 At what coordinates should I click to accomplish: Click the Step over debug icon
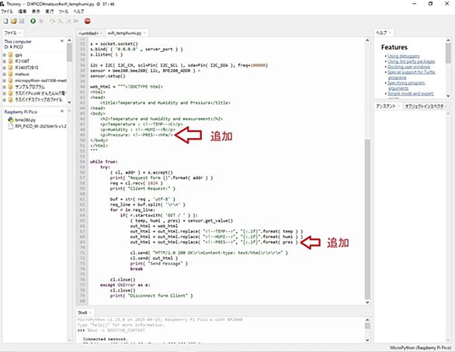tap(53, 21)
